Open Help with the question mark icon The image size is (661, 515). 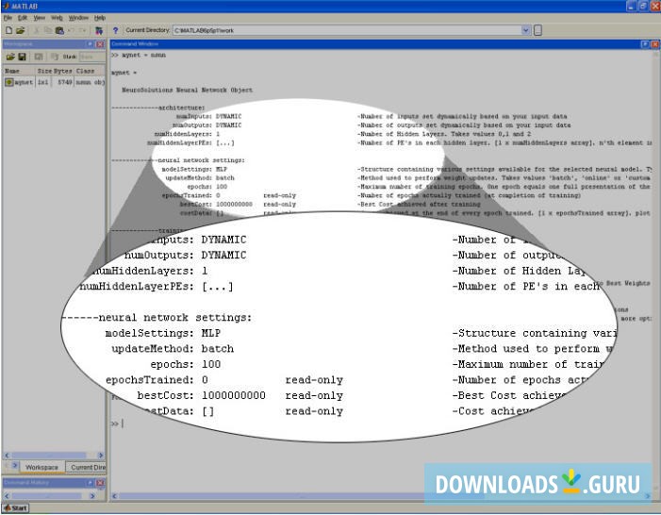pyautogui.click(x=115, y=30)
